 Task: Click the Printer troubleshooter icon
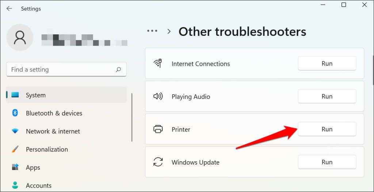click(x=158, y=129)
